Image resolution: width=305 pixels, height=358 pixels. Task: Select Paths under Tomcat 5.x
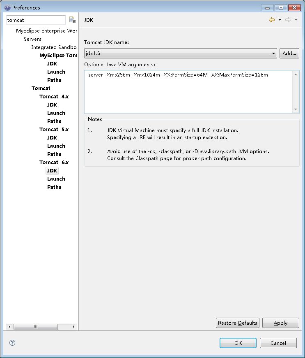pyautogui.click(x=54, y=154)
